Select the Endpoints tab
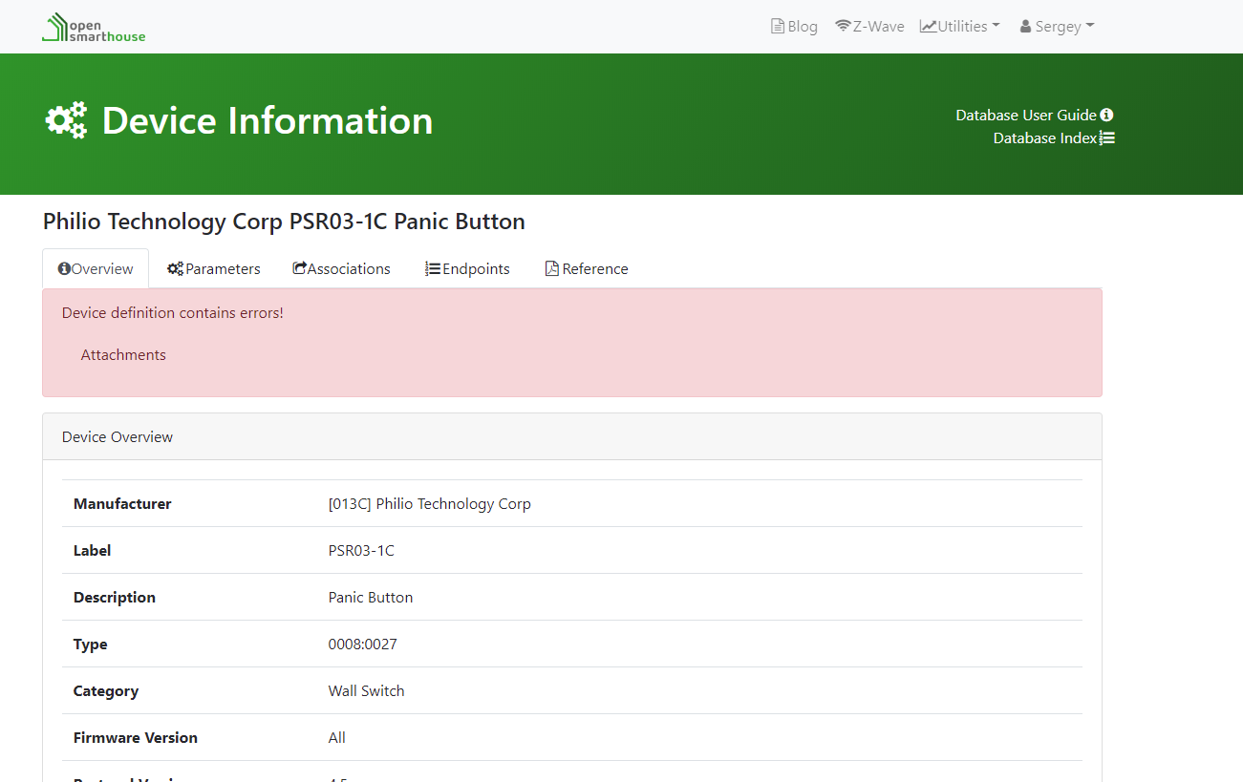The height and width of the screenshot is (782, 1243). [x=467, y=269]
